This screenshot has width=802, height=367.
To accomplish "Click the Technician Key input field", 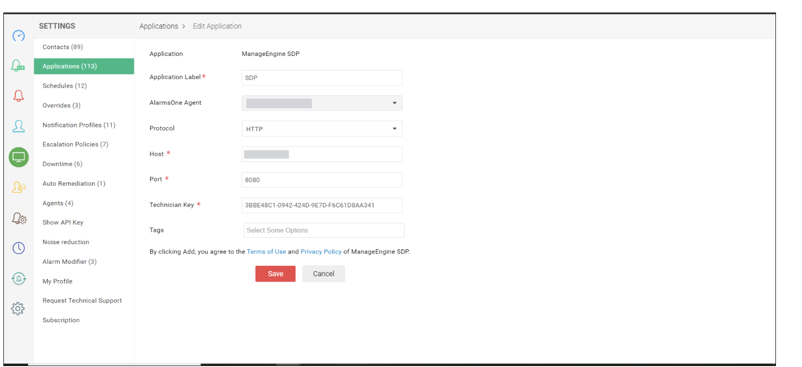I will point(322,205).
